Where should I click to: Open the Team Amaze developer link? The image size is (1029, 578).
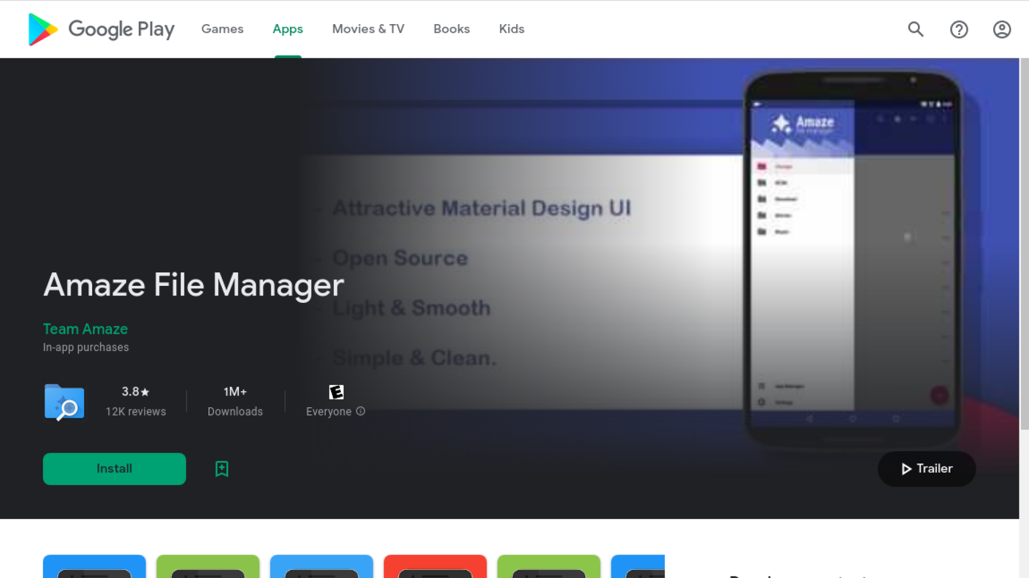[85, 329]
